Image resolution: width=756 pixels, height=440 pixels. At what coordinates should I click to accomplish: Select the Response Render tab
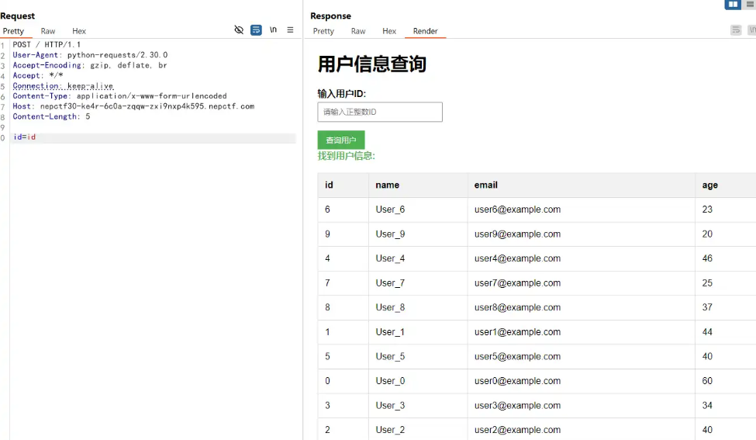tap(425, 31)
